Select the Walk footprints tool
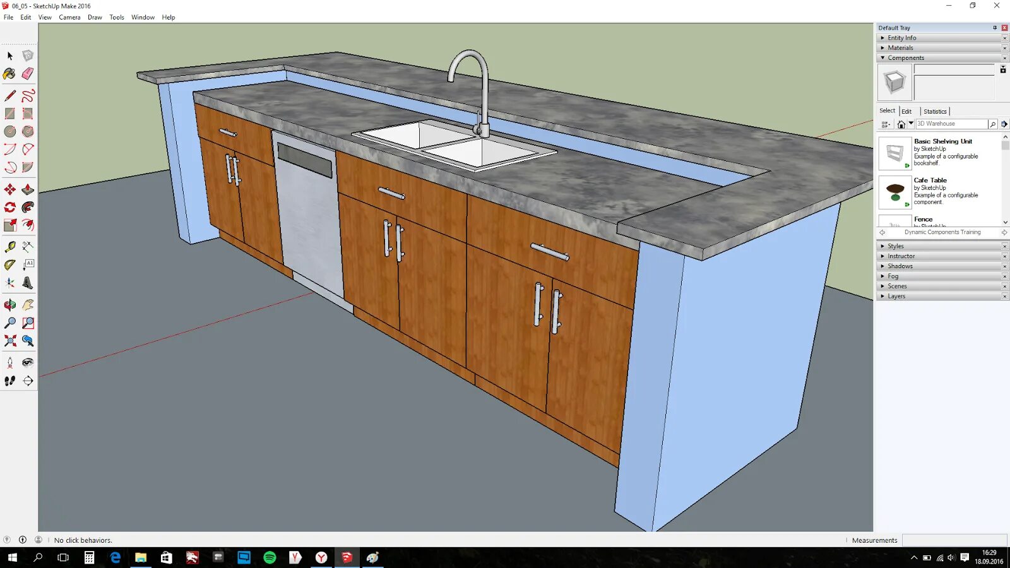This screenshot has height=568, width=1010. coord(10,381)
